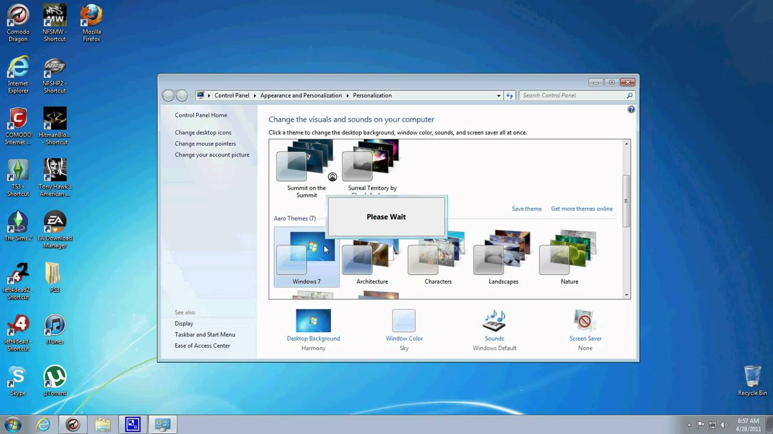Click refresh button beside address bar
Viewport: 773px width, 434px height.
[510, 95]
